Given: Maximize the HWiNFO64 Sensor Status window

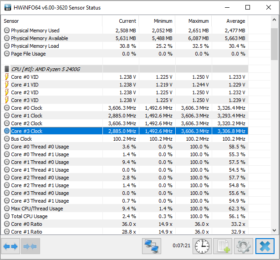Looking at the screenshot, I should point(248,7).
